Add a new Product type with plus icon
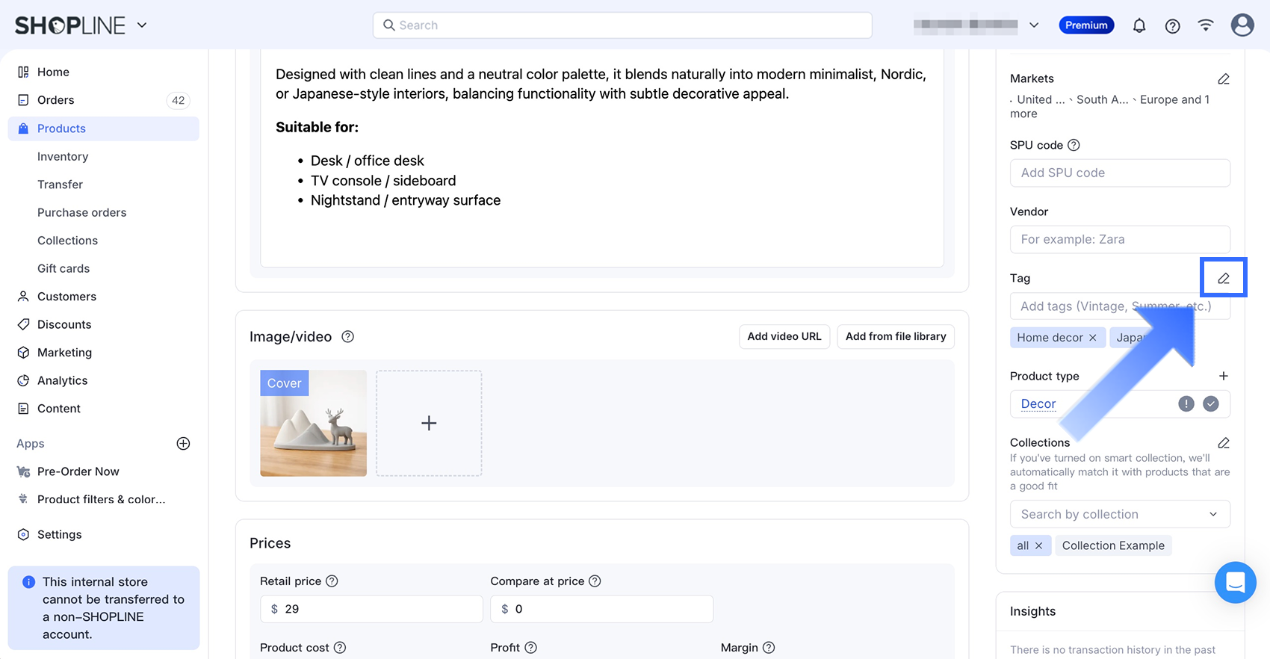 click(x=1223, y=376)
